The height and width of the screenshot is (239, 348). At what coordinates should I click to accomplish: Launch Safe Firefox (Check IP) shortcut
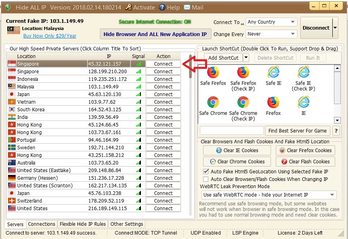[x=243, y=72]
